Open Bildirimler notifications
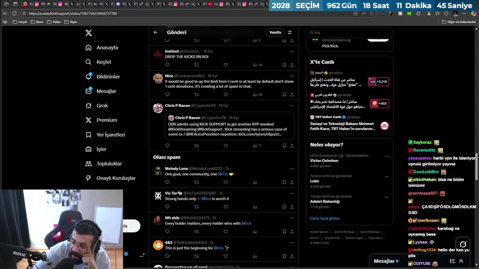The height and width of the screenshot is (269, 479). [103, 77]
